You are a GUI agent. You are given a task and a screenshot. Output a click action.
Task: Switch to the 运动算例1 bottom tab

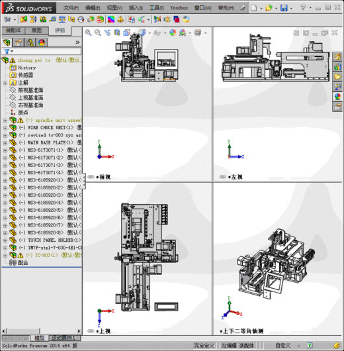tap(64, 338)
